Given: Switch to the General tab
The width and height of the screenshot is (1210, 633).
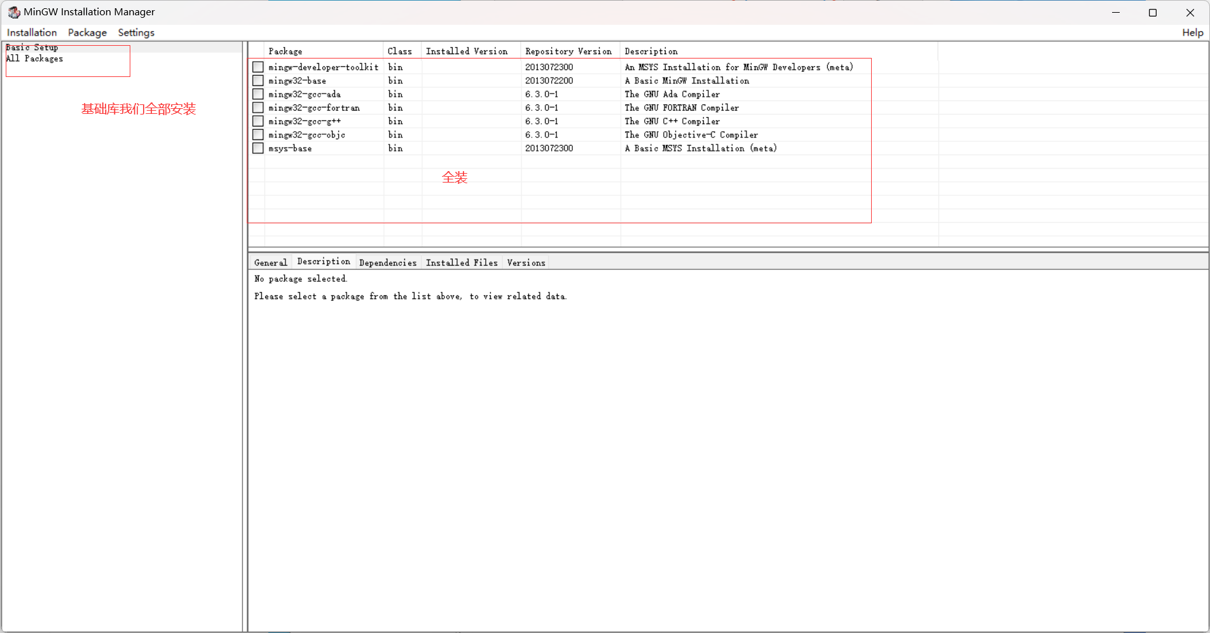Looking at the screenshot, I should (270, 263).
